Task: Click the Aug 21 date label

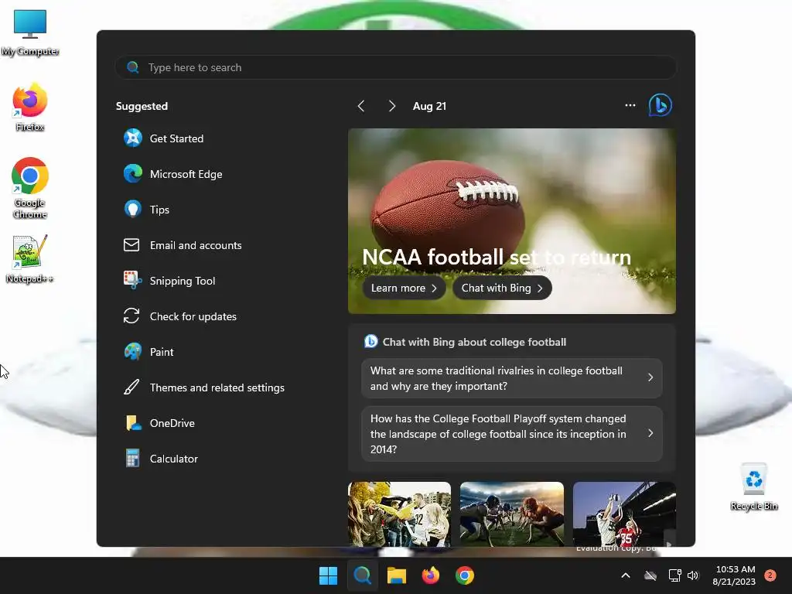Action: (x=429, y=106)
